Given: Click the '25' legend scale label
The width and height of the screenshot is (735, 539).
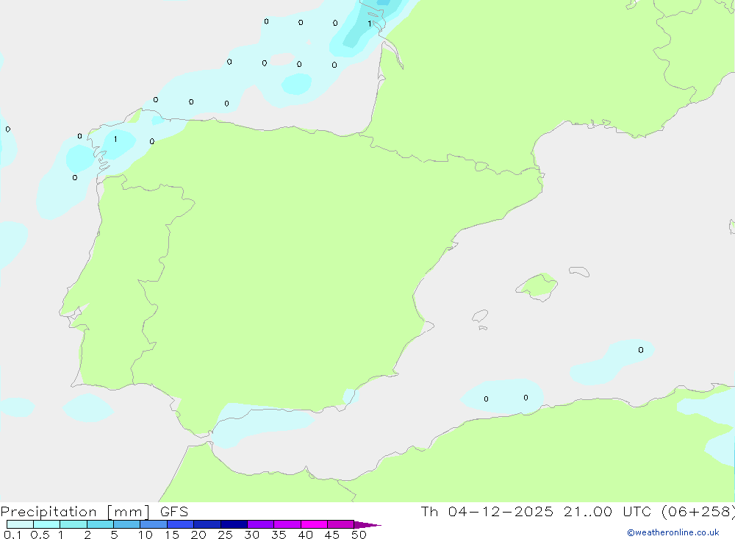Looking at the screenshot, I should (225, 535).
